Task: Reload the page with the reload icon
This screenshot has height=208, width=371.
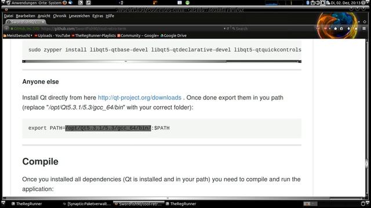Action: (228, 28)
